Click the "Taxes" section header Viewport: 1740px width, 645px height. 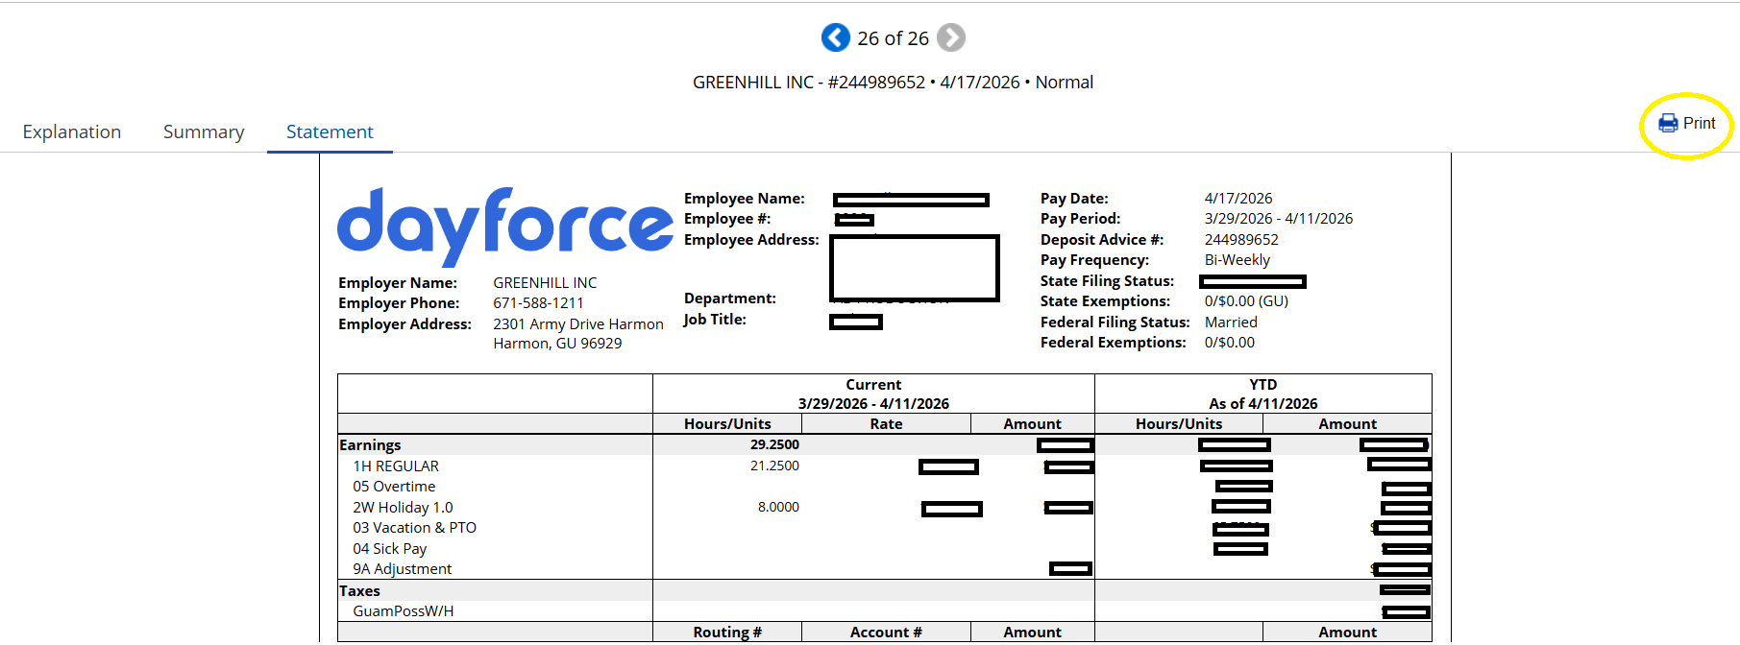click(359, 591)
